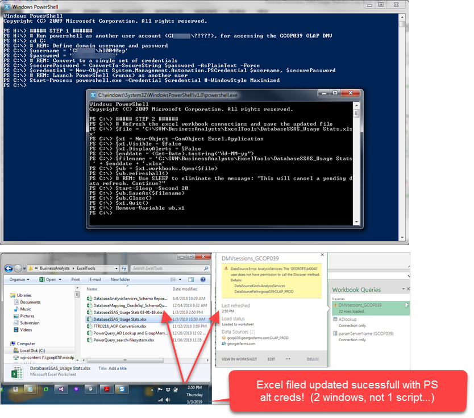
Task: Select DMVsessions_GCOP039 in Workbook Queries
Action: [x=371, y=308]
